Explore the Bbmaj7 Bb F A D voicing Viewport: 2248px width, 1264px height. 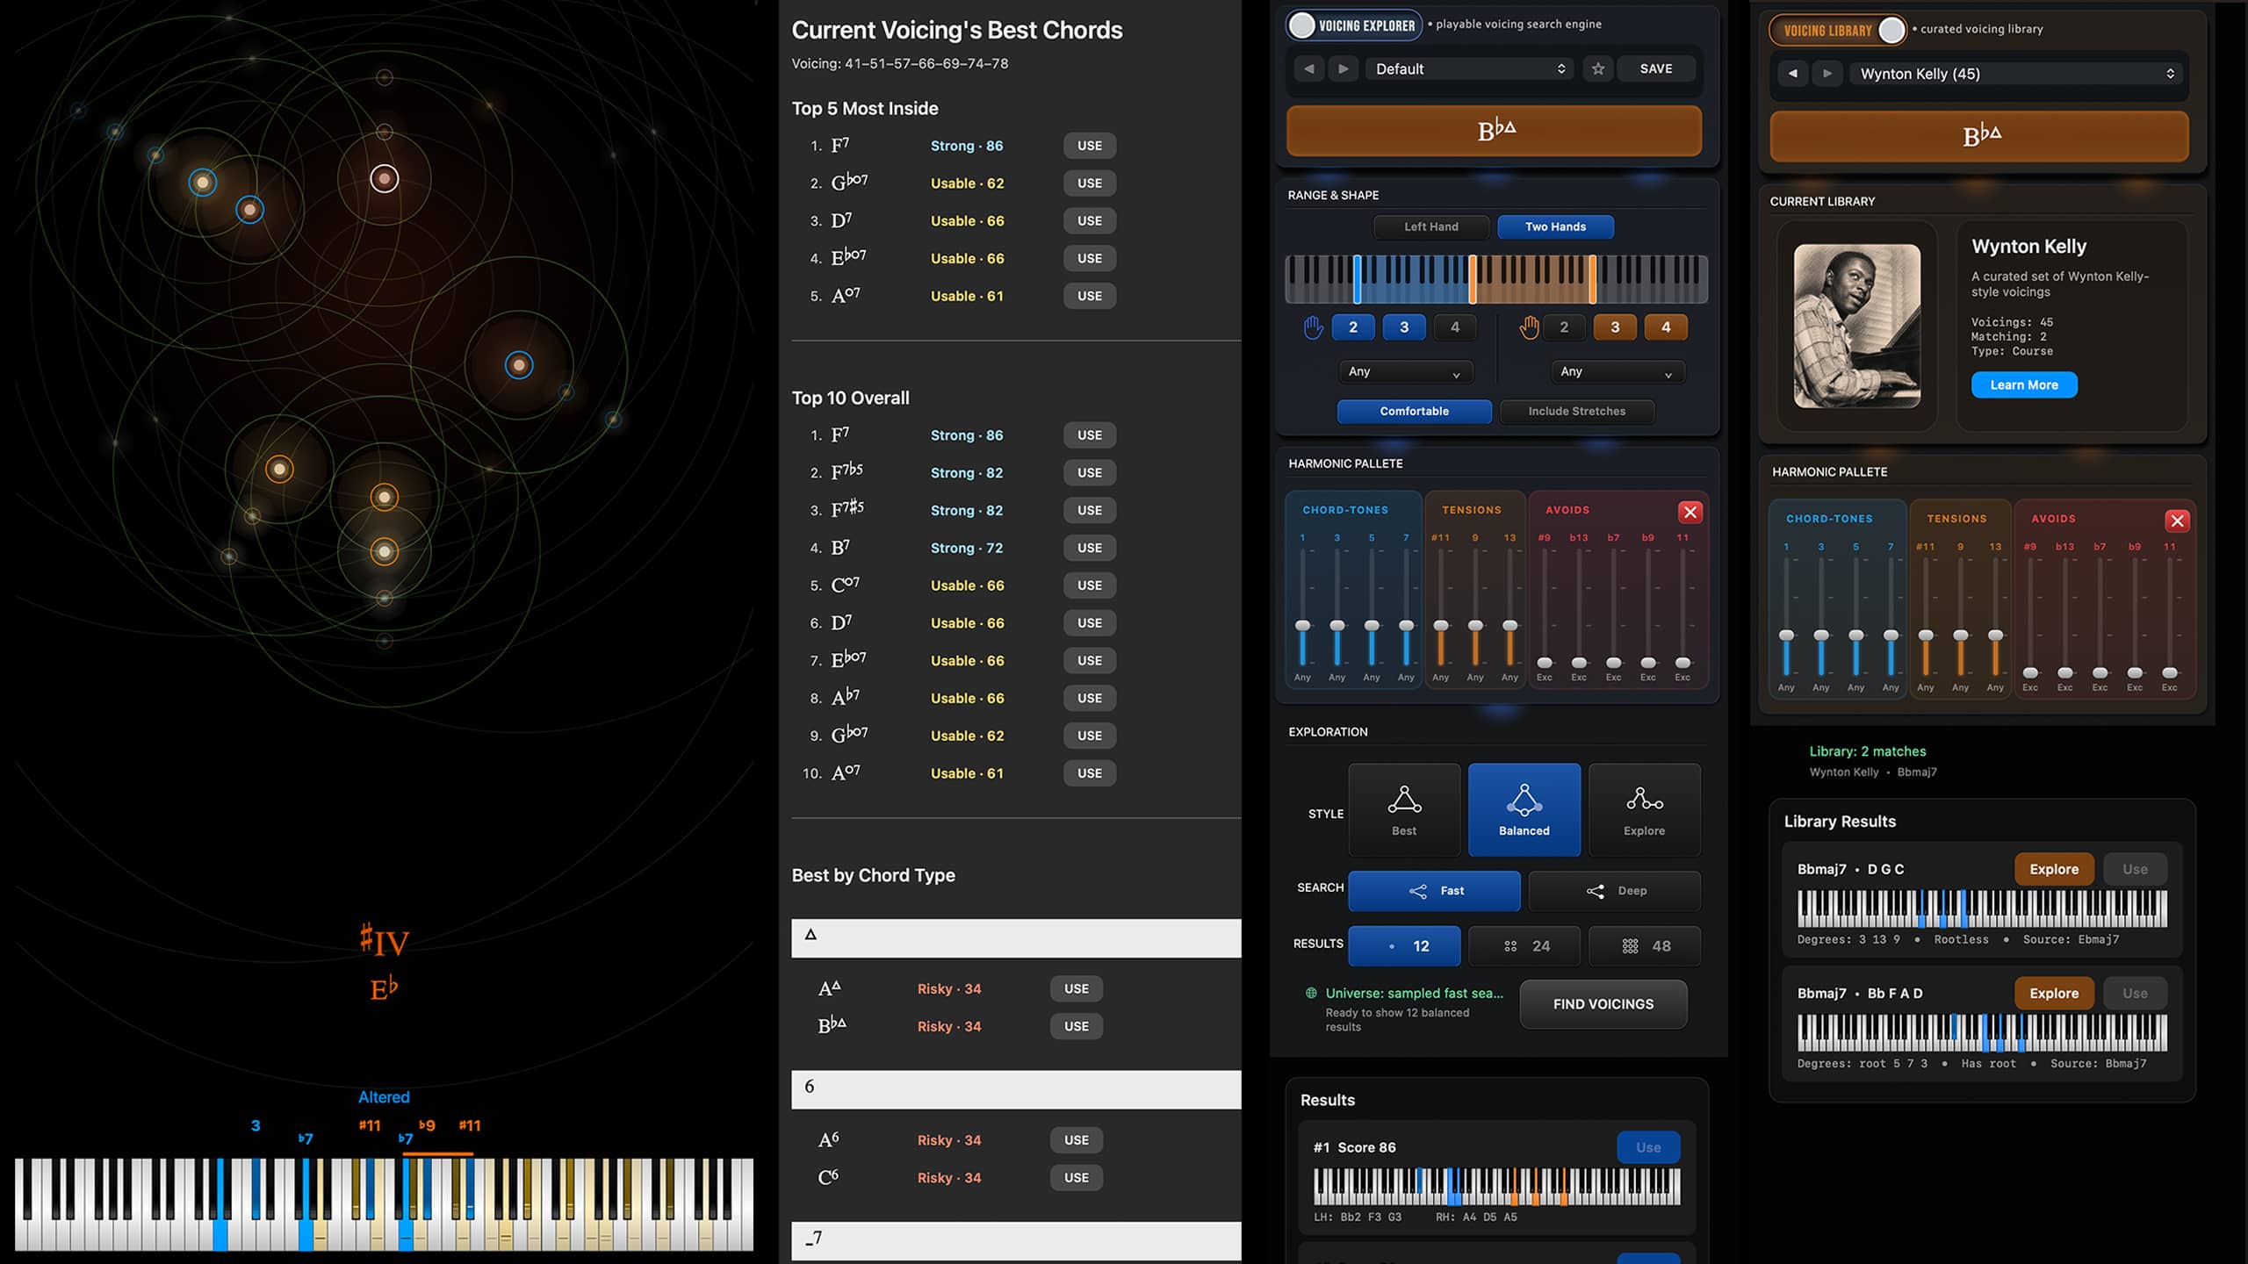point(2054,994)
